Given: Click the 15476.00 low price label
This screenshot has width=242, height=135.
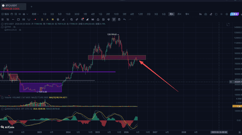Looking at the screenshot, I should 43,92.
